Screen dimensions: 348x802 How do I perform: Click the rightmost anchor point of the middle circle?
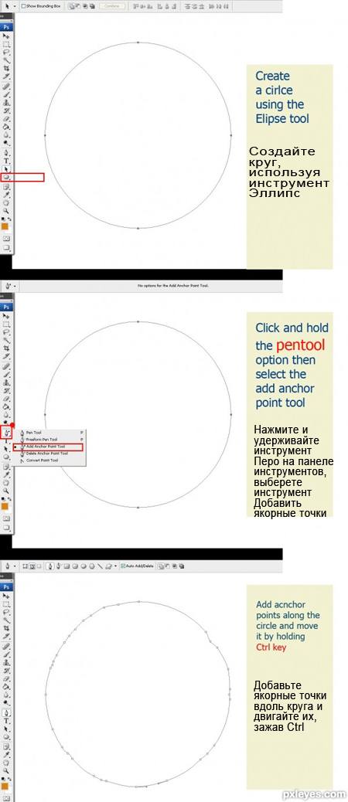(231, 414)
